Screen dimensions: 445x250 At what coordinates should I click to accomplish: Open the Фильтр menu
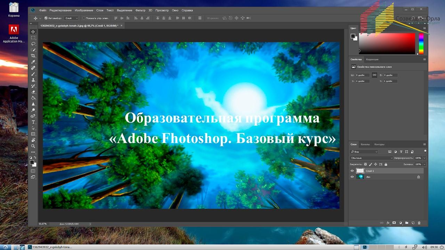pyautogui.click(x=140, y=10)
